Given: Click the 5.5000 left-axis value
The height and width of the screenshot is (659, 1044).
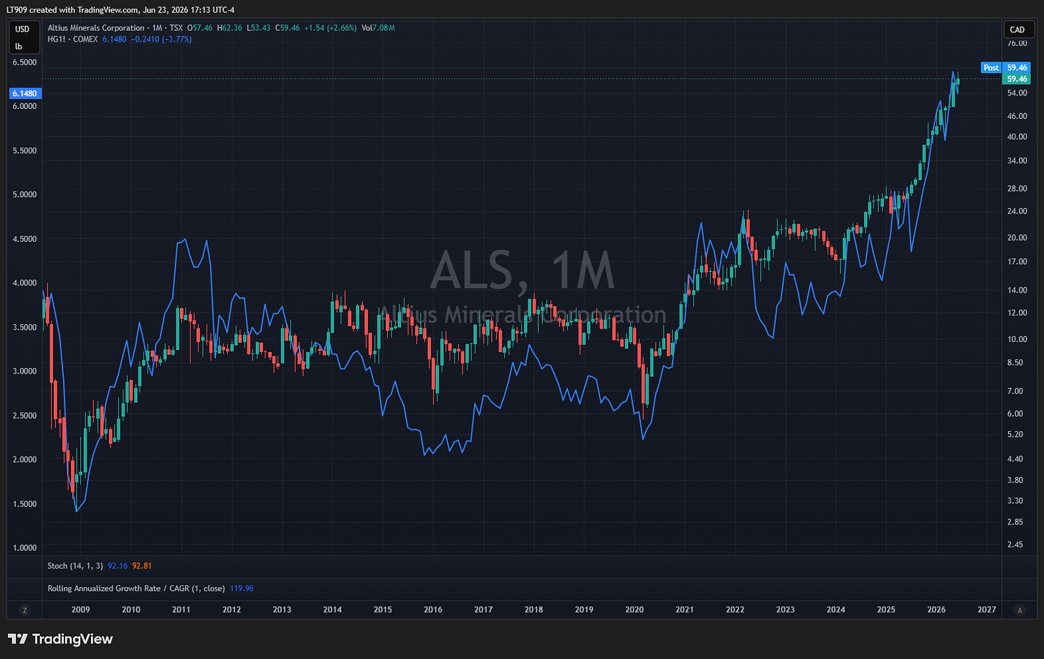Looking at the screenshot, I should tap(24, 151).
